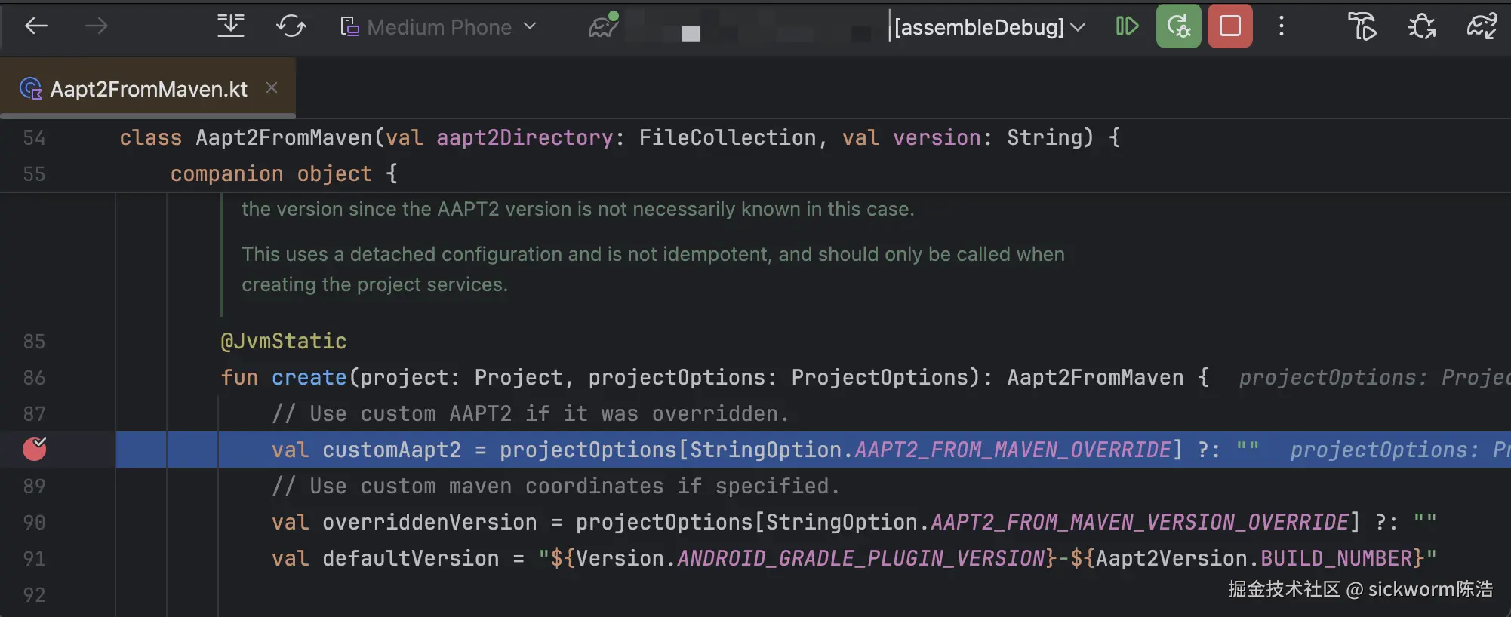The width and height of the screenshot is (1511, 617).
Task: Click the create function name
Action: 309,377
